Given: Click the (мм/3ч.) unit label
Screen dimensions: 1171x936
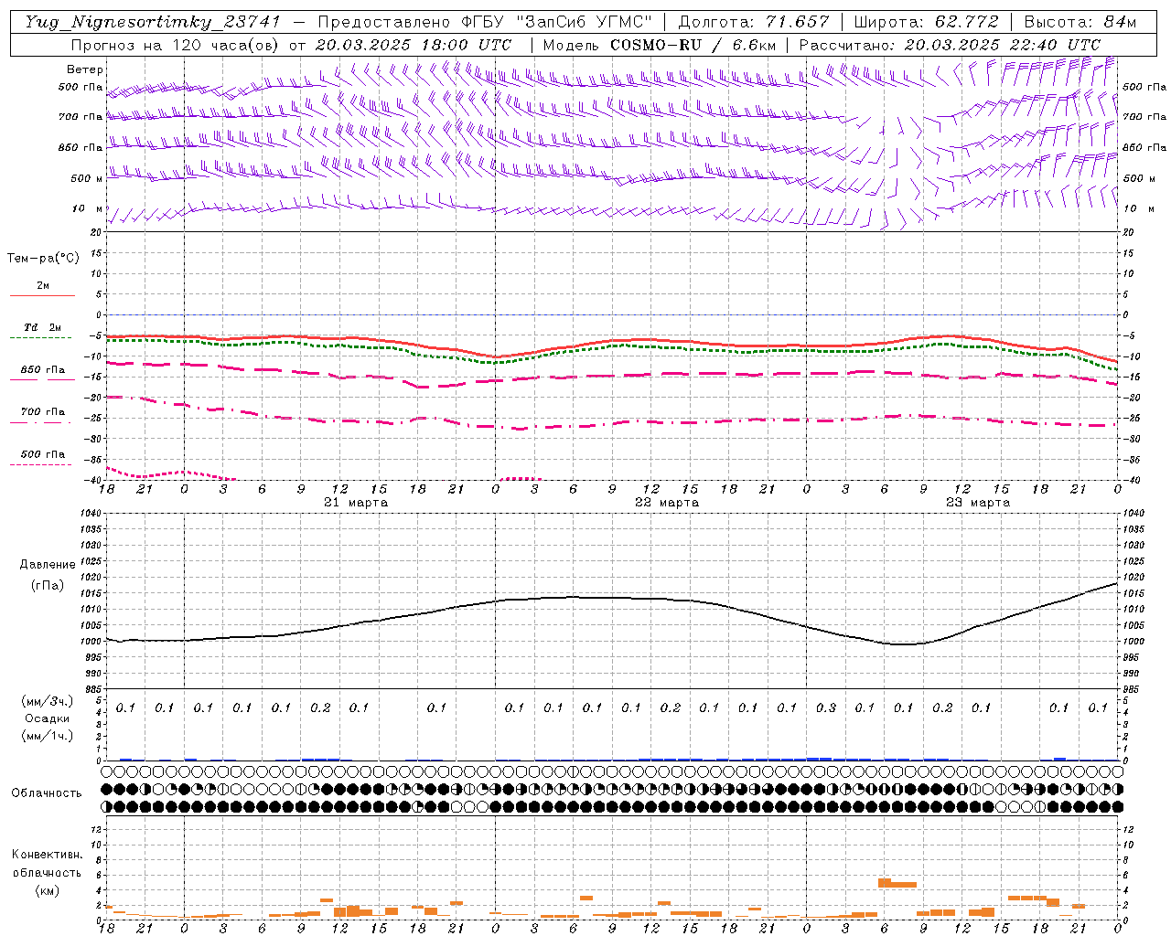Looking at the screenshot, I should (x=48, y=701).
